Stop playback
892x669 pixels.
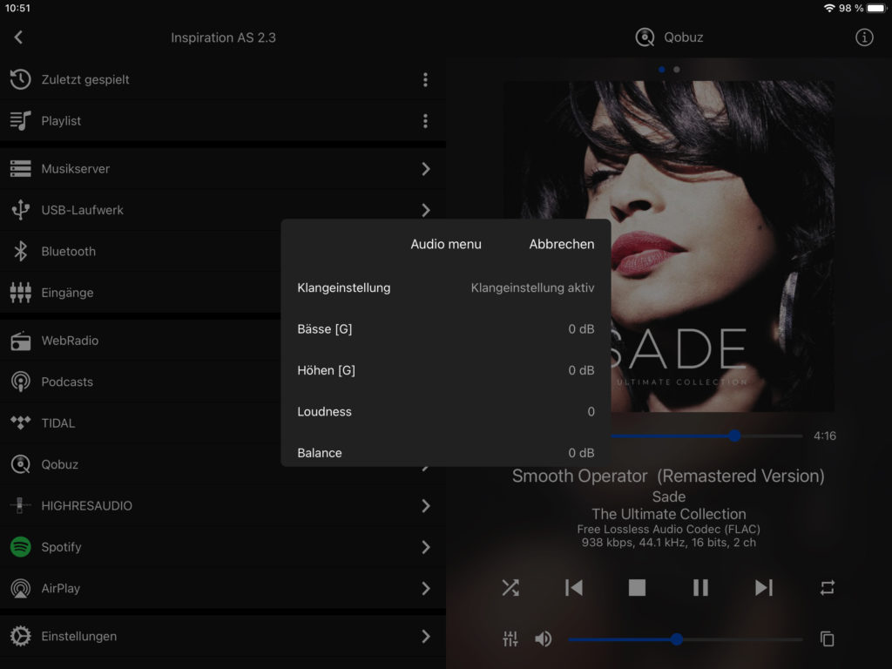pyautogui.click(x=637, y=588)
